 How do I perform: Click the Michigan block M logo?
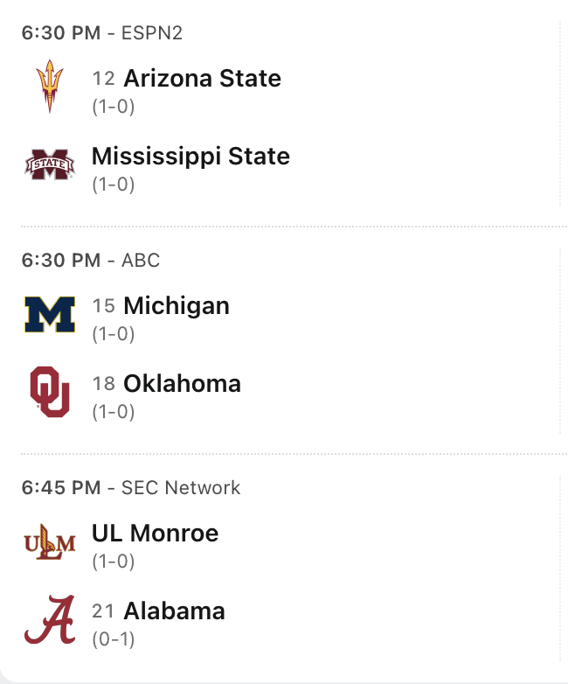[49, 315]
